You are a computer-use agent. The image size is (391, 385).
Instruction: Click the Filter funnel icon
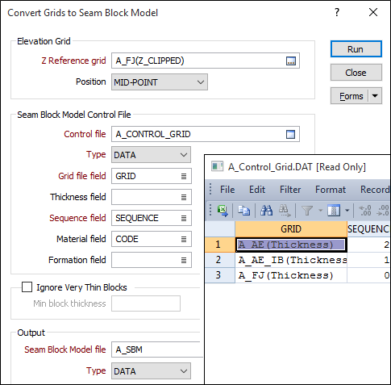307,211
